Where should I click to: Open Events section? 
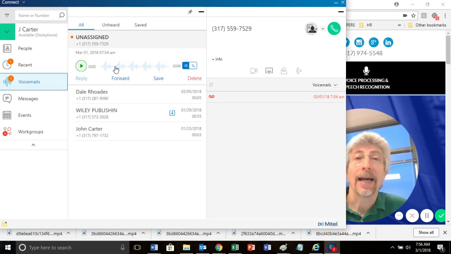34,115
